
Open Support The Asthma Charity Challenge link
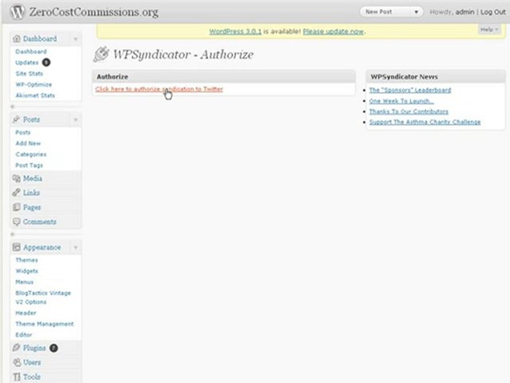tap(425, 122)
